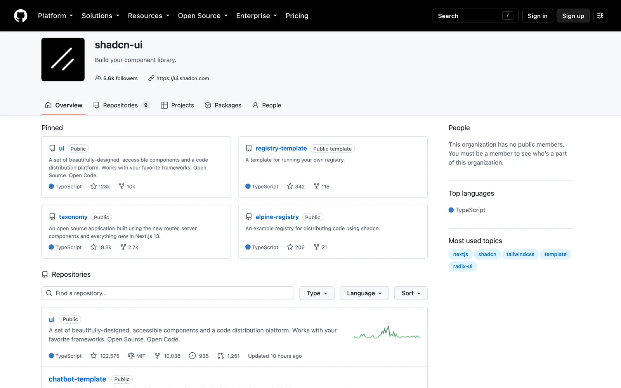The height and width of the screenshot is (388, 621).
Task: Click TypeScript under Top languages
Action: coord(467,210)
